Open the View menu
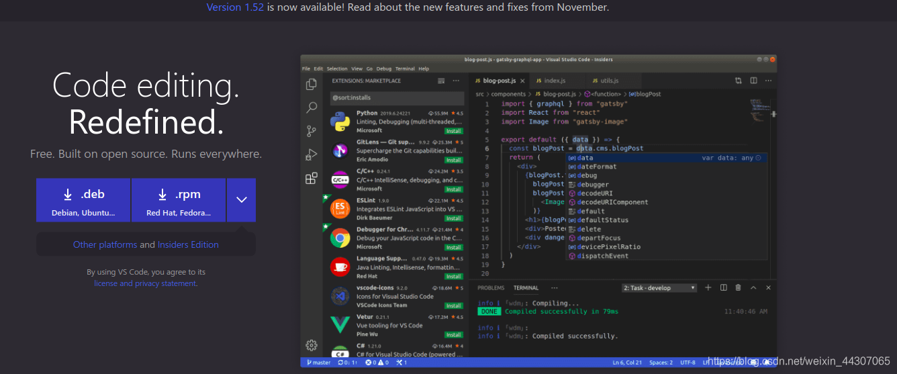Image resolution: width=897 pixels, height=374 pixels. coord(357,68)
